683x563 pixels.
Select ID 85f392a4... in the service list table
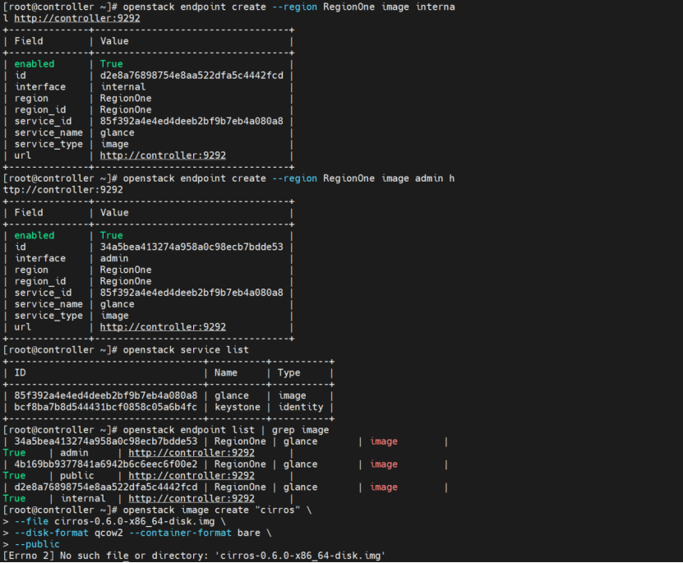pyautogui.click(x=105, y=395)
